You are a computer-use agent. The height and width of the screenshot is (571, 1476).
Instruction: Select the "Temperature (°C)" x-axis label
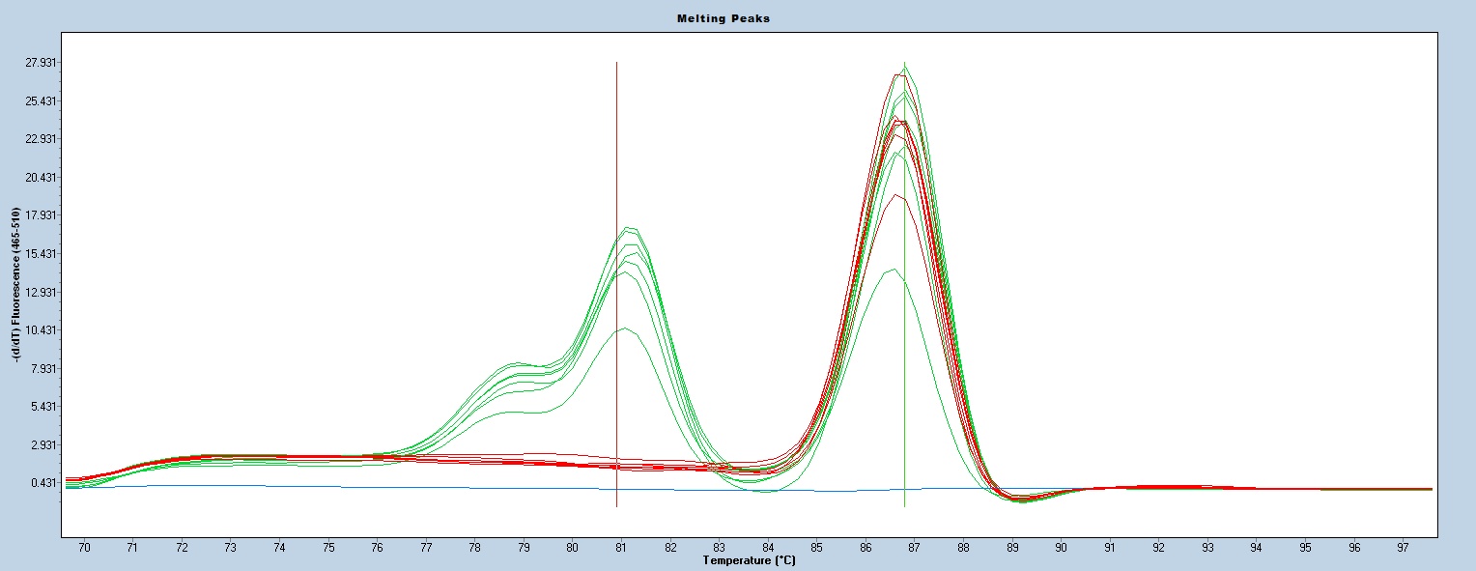(749, 560)
